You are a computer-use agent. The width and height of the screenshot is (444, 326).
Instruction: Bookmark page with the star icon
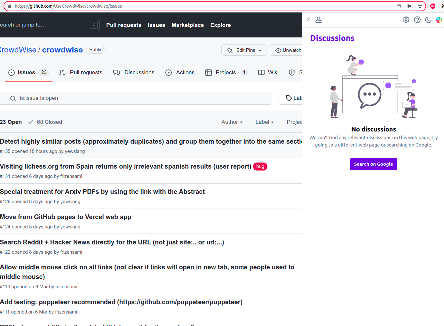[420, 6]
